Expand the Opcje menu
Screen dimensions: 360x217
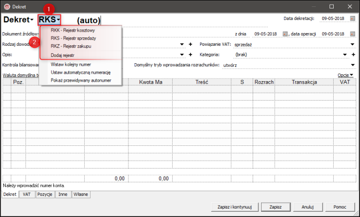345,75
